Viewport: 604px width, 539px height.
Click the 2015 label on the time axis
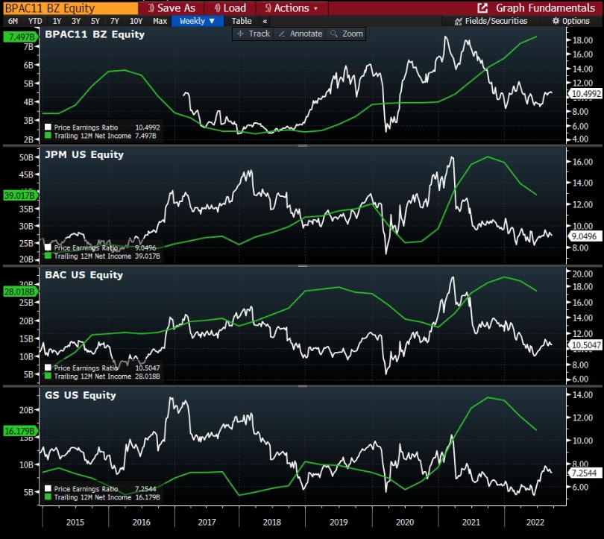click(x=75, y=522)
